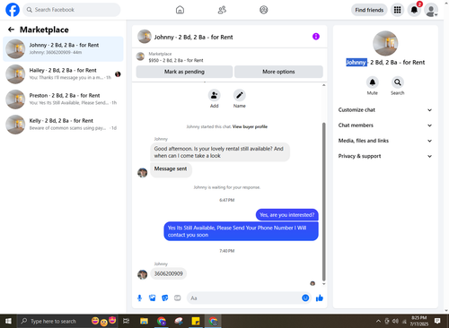The image size is (449, 328).
Task: Expand Customize chat section
Action: pyautogui.click(x=385, y=110)
